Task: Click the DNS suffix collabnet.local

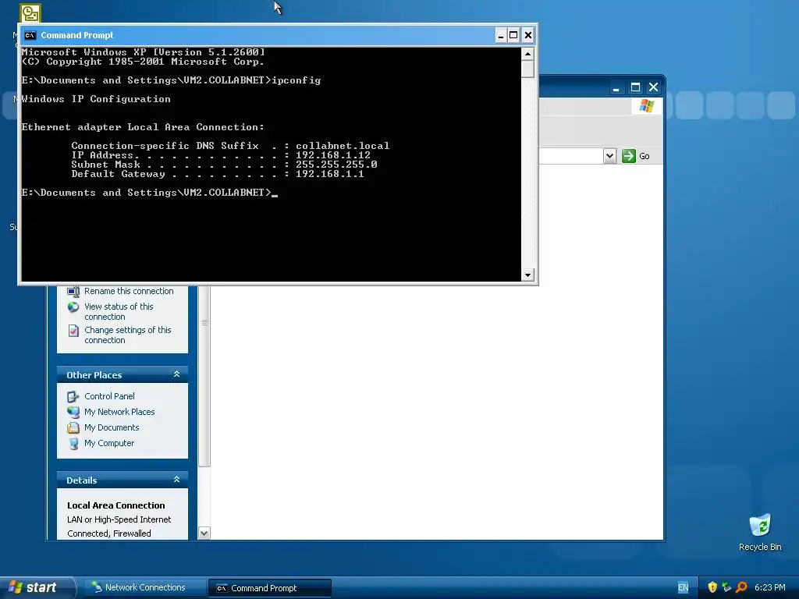Action: click(343, 146)
